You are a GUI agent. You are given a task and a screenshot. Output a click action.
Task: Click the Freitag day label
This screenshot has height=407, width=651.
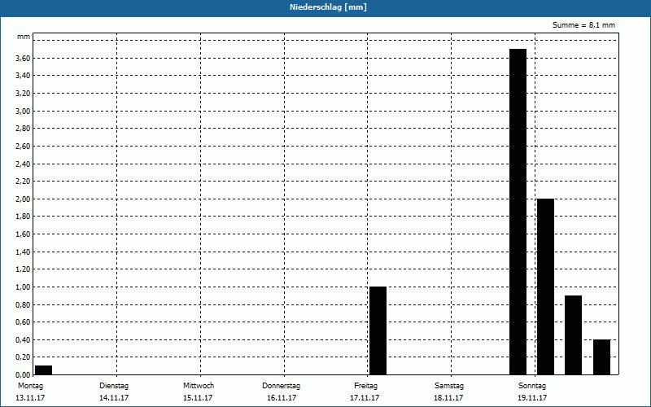[x=365, y=386]
